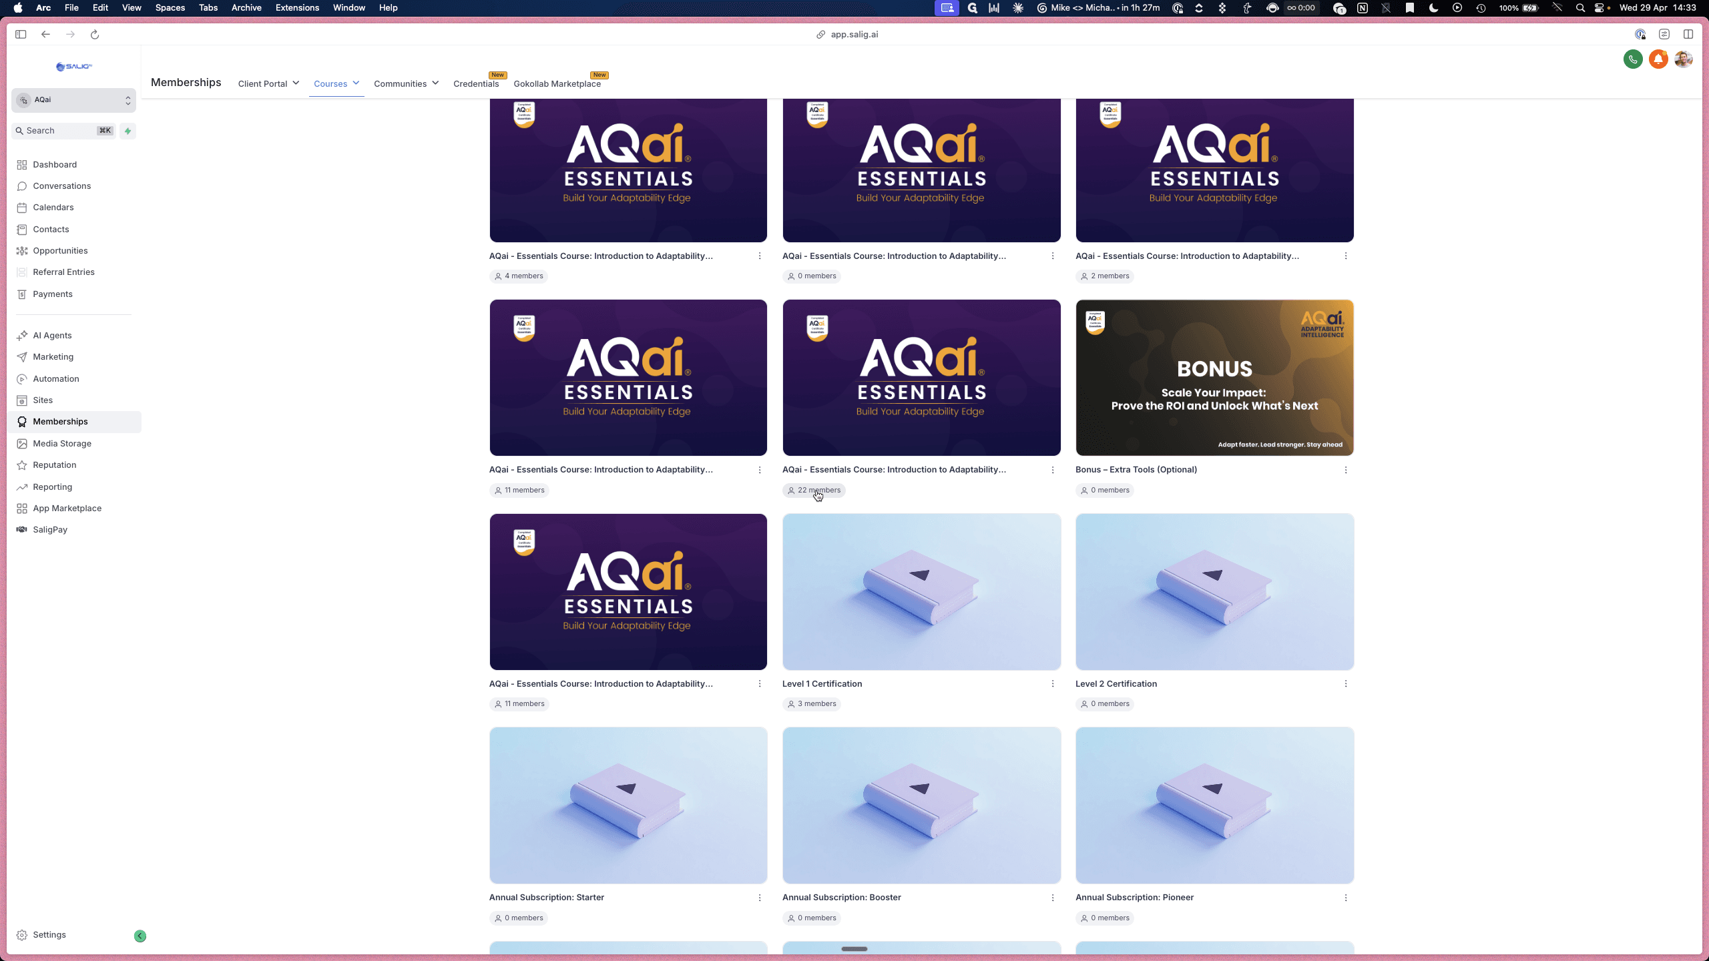Open the Bonus Scale Your Impact thumbnail
The width and height of the screenshot is (1709, 961).
[x=1214, y=378]
